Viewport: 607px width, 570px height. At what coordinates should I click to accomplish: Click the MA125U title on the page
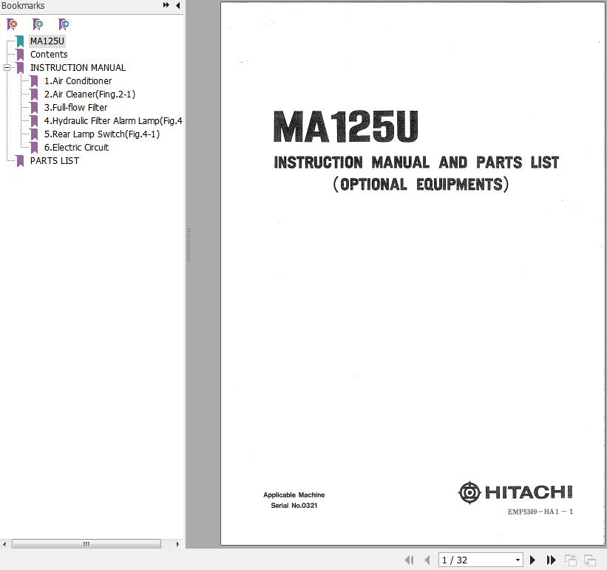[x=346, y=126]
